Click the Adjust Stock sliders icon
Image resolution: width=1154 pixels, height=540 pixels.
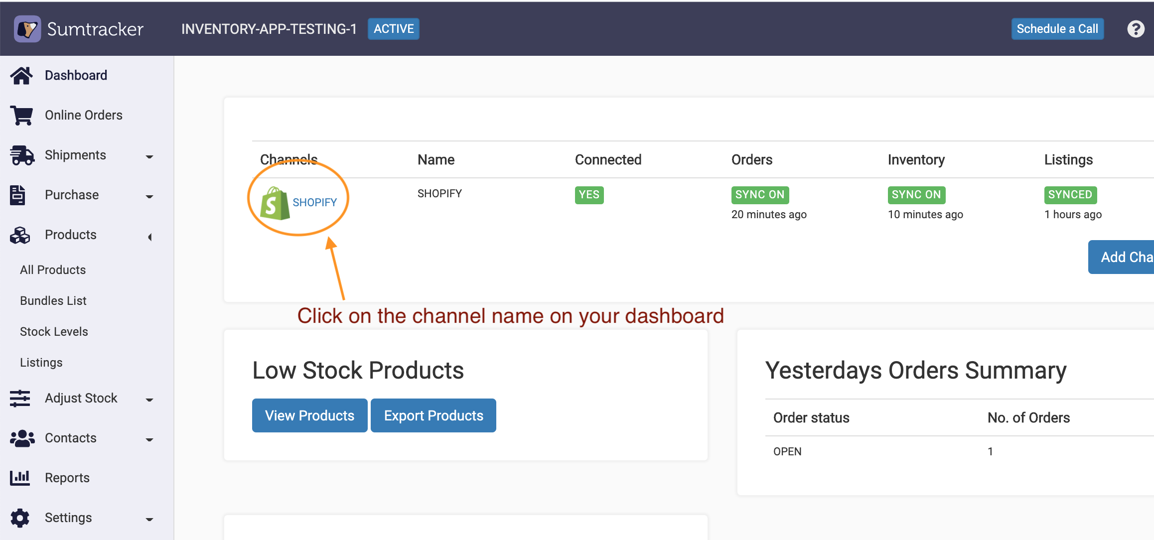[20, 399]
